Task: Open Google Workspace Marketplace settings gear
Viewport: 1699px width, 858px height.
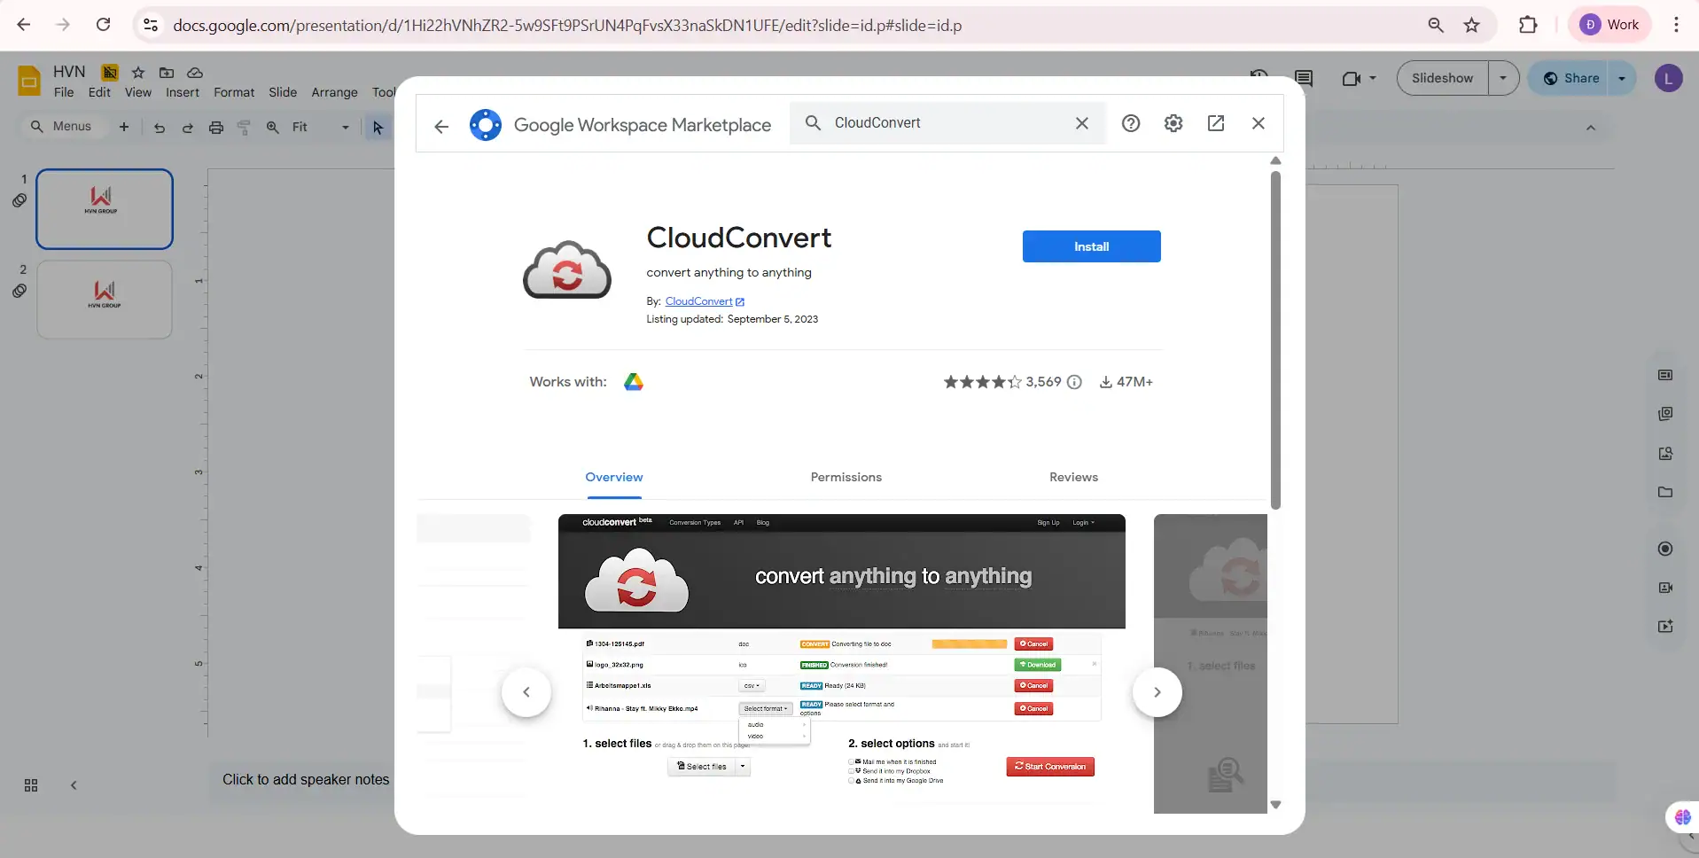Action: (x=1173, y=123)
